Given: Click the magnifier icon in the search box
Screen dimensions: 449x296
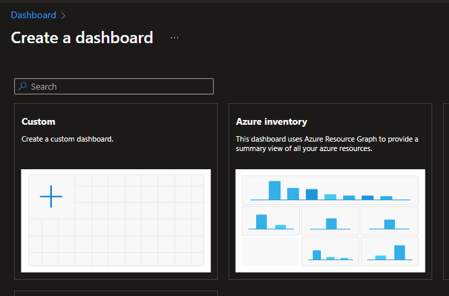Looking at the screenshot, I should tap(22, 86).
